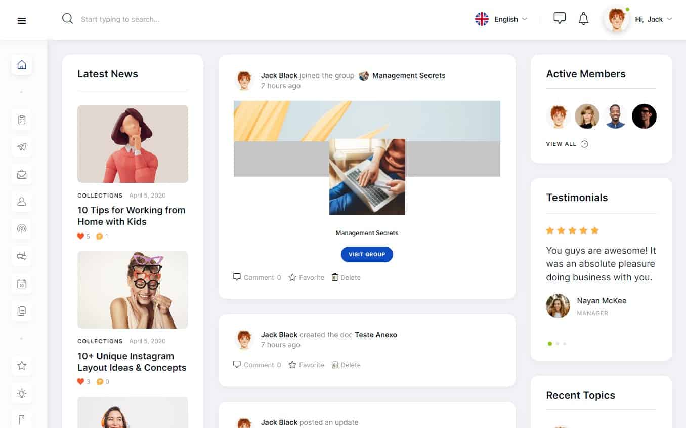The width and height of the screenshot is (686, 428).
Task: Click COLLECTIONS tag above Instagram Layout article
Action: point(100,341)
